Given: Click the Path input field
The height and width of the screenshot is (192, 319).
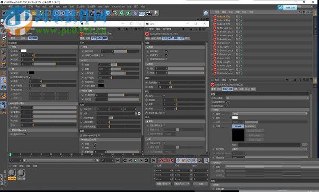Looking at the screenshot, I should tap(269, 145).
